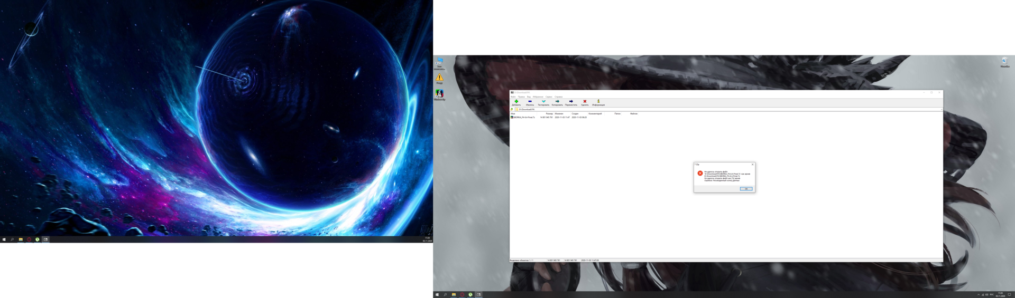Viewport: 1015px width, 298px height.
Task: Select the SBORKA_F4 archive file in list
Action: pos(523,118)
